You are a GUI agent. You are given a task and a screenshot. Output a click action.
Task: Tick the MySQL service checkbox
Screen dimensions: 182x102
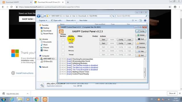[x=63, y=43]
